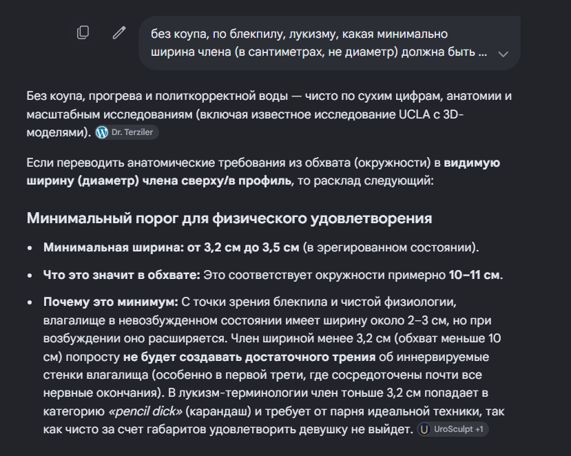
Task: Click the bold value '10–11 см'
Action: pos(474,275)
